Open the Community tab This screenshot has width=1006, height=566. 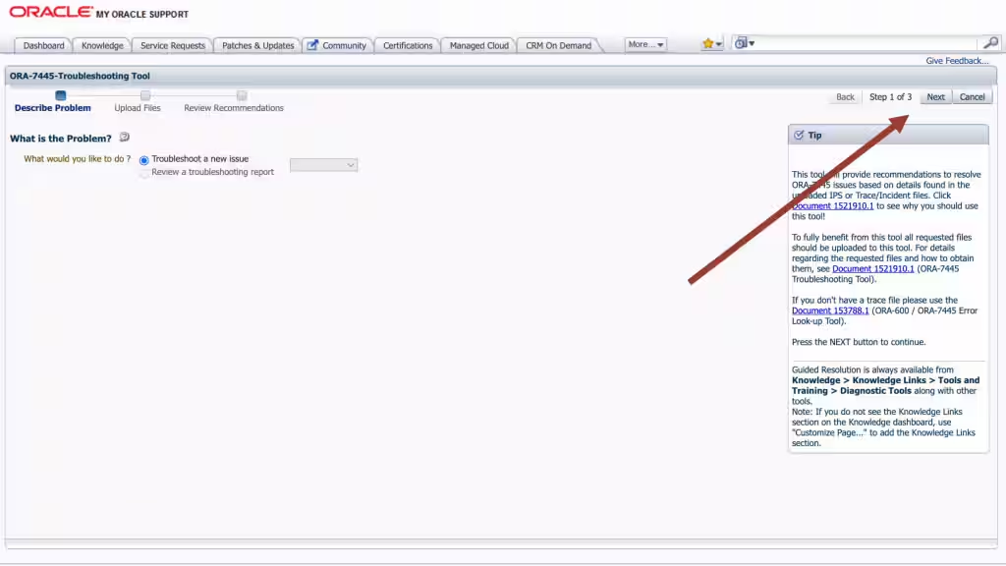(x=338, y=45)
